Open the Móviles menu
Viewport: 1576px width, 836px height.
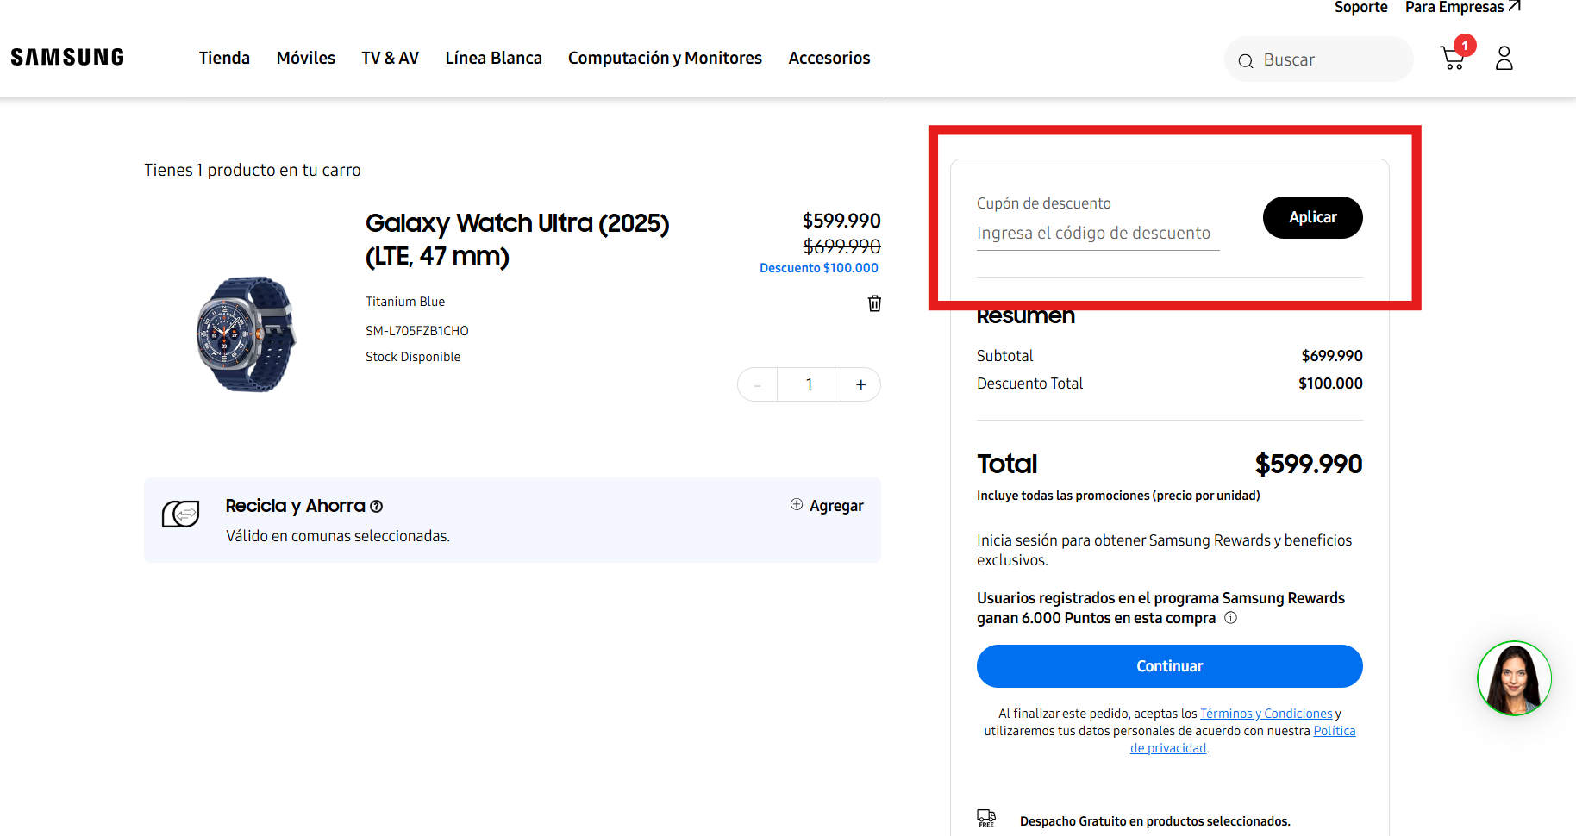(306, 58)
